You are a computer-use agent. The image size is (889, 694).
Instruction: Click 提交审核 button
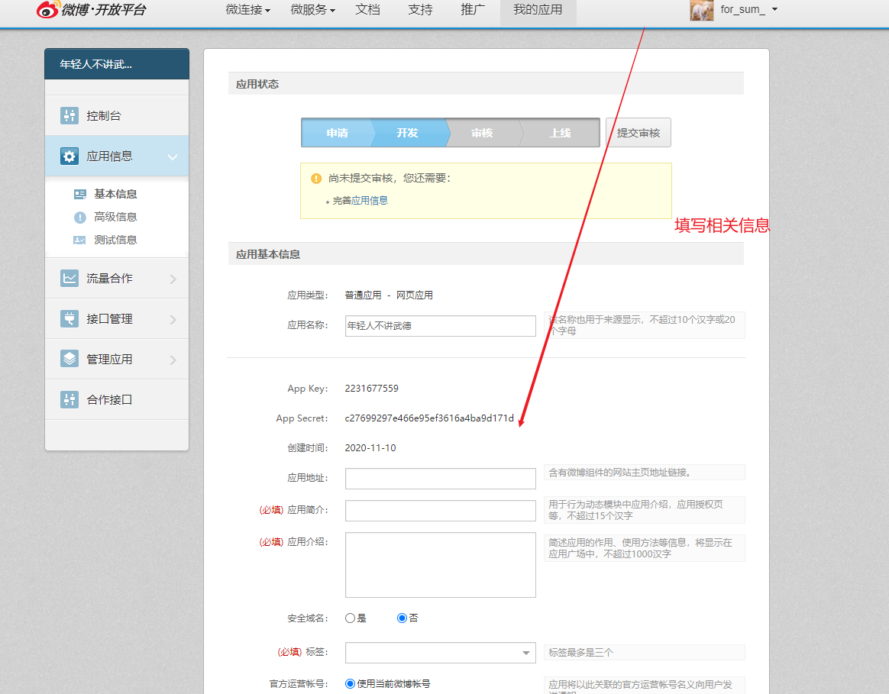[638, 133]
